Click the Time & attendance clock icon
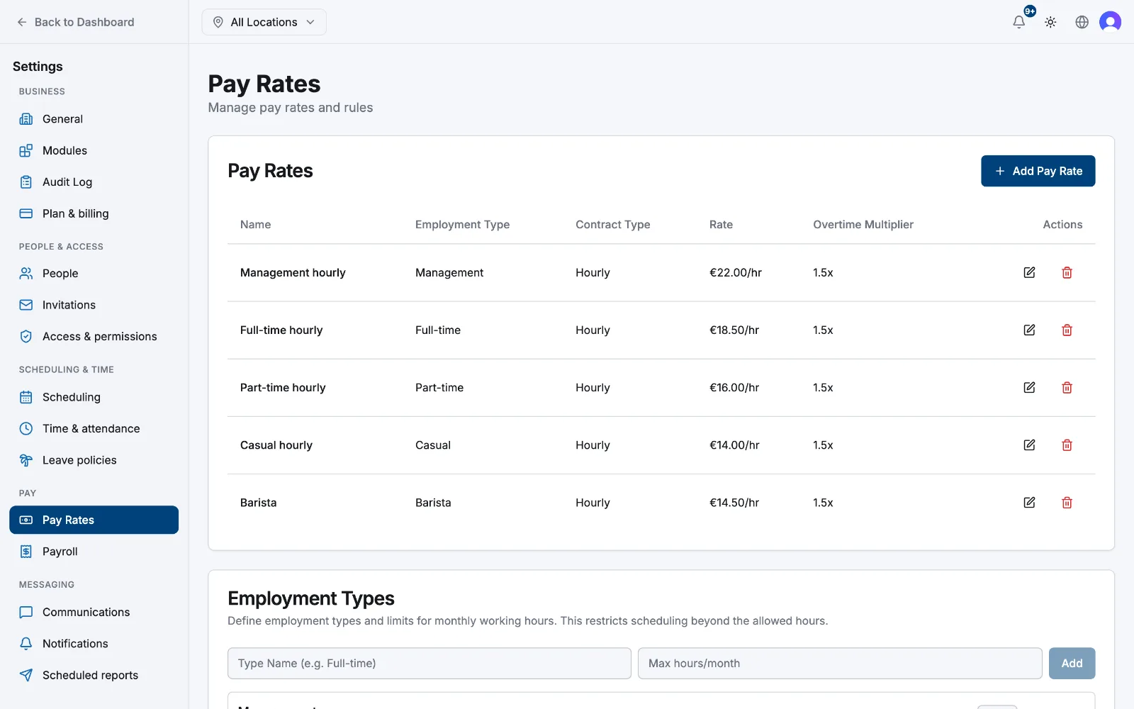The width and height of the screenshot is (1134, 709). (26, 428)
